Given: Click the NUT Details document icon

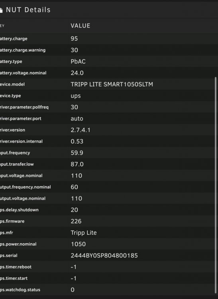Looking at the screenshot, I should point(1,10).
